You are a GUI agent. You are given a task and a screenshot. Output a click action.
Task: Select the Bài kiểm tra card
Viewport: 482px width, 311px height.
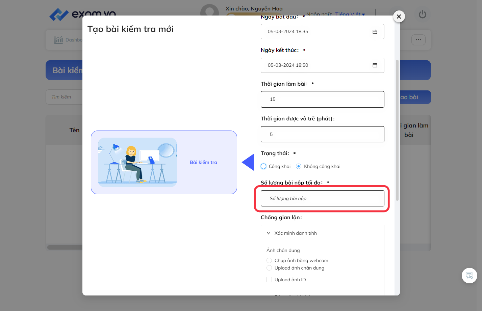click(164, 162)
